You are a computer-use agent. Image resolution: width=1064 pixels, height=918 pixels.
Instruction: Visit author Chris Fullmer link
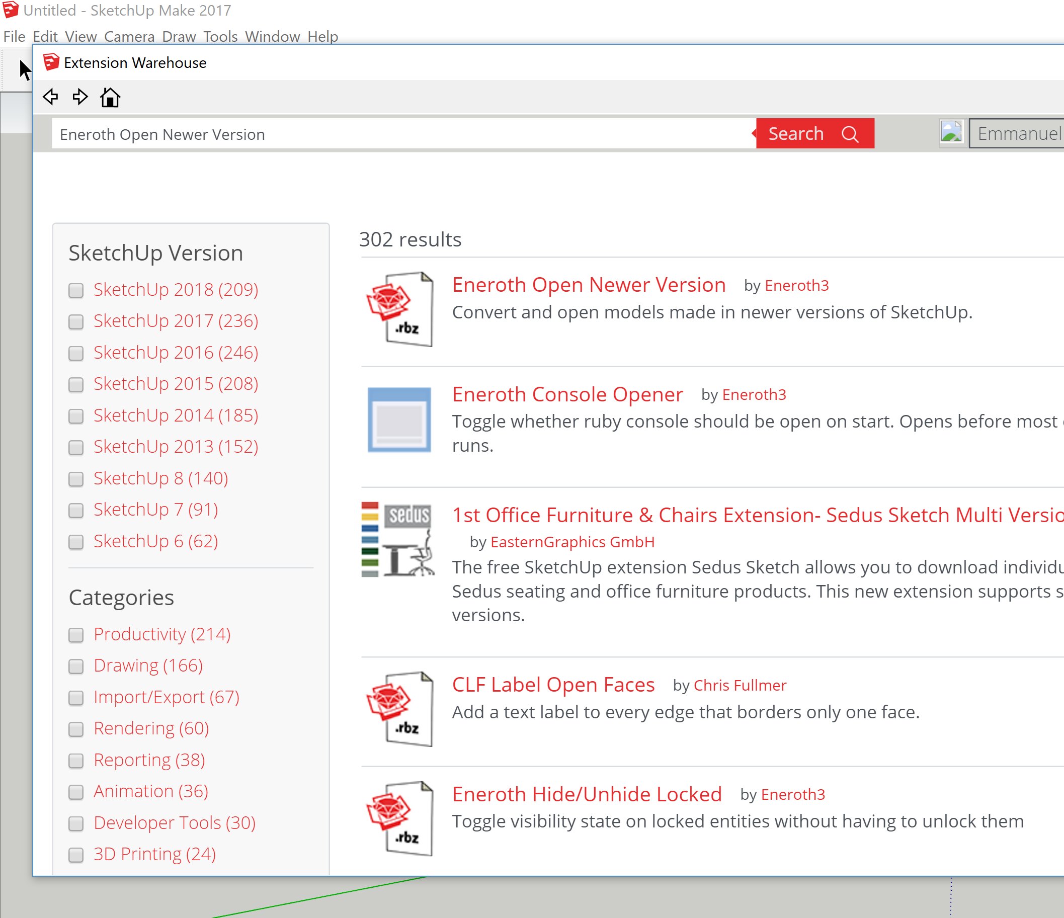pyautogui.click(x=740, y=686)
